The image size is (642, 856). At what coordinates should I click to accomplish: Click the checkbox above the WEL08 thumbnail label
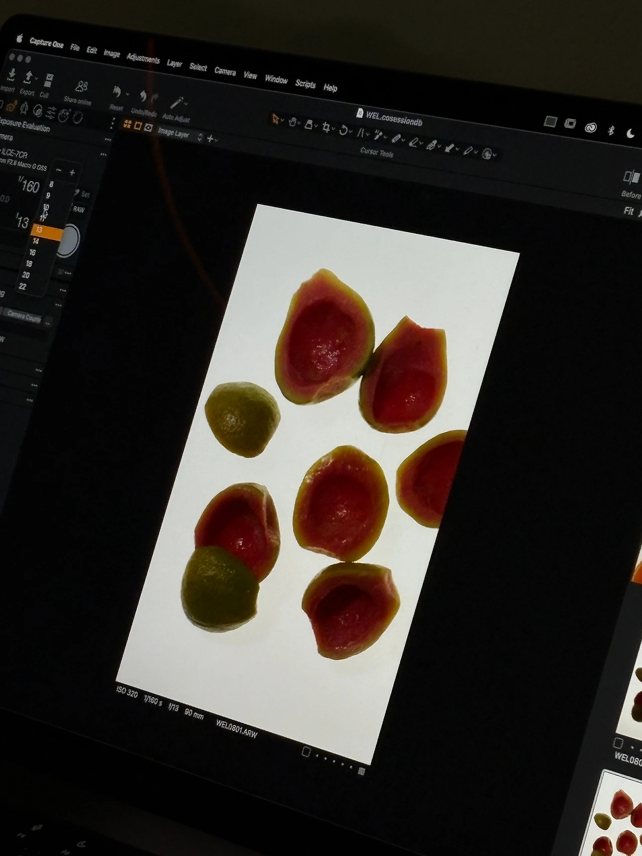click(618, 742)
